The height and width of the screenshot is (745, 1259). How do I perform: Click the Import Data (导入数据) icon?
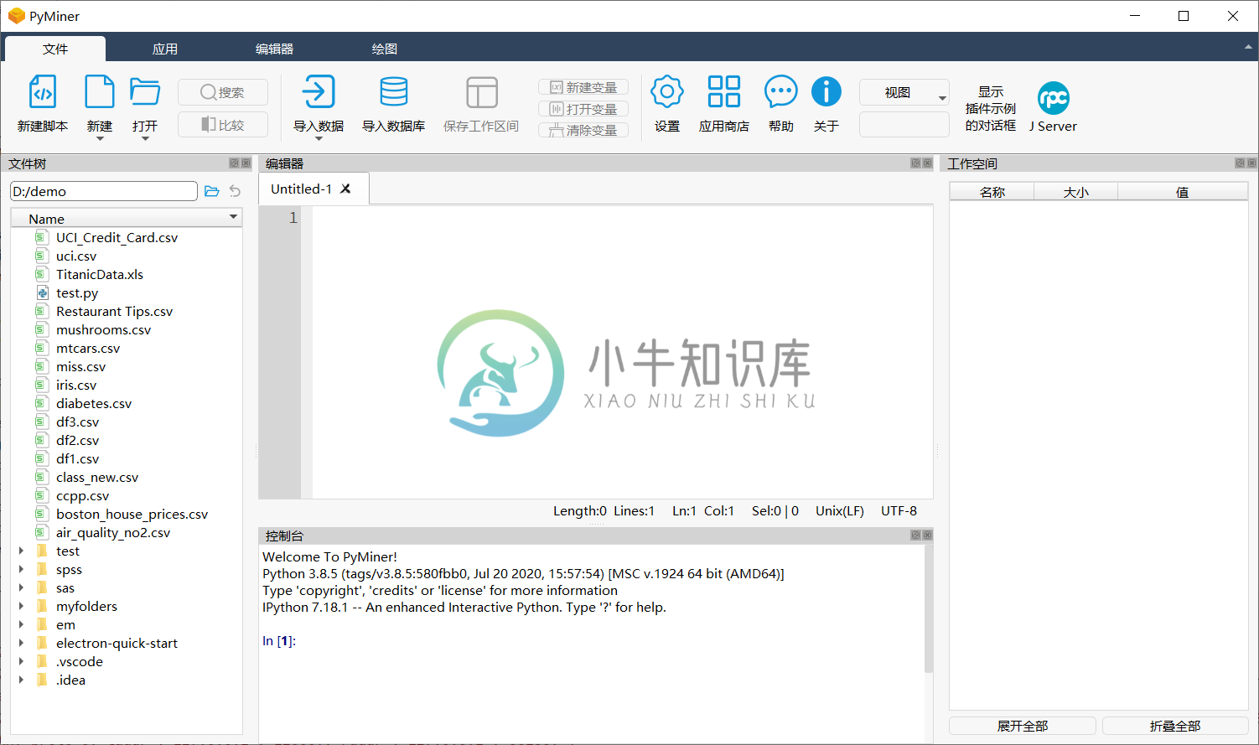click(319, 92)
